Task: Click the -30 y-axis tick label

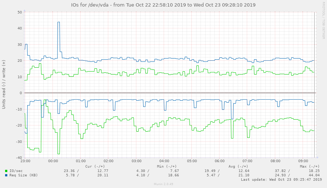Action: 19,142
